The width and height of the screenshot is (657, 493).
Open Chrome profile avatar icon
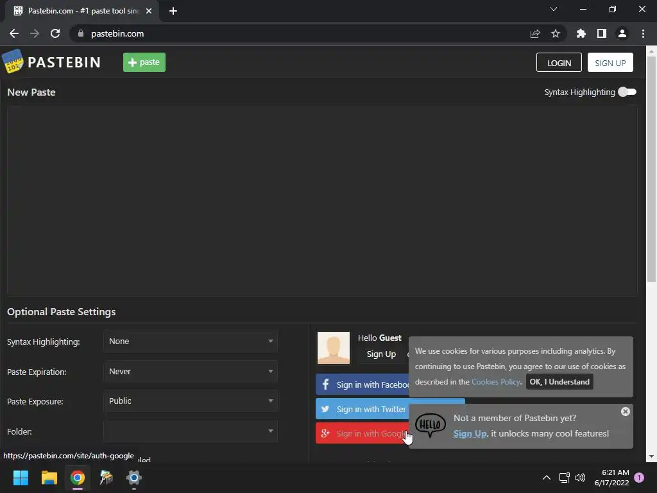[622, 33]
